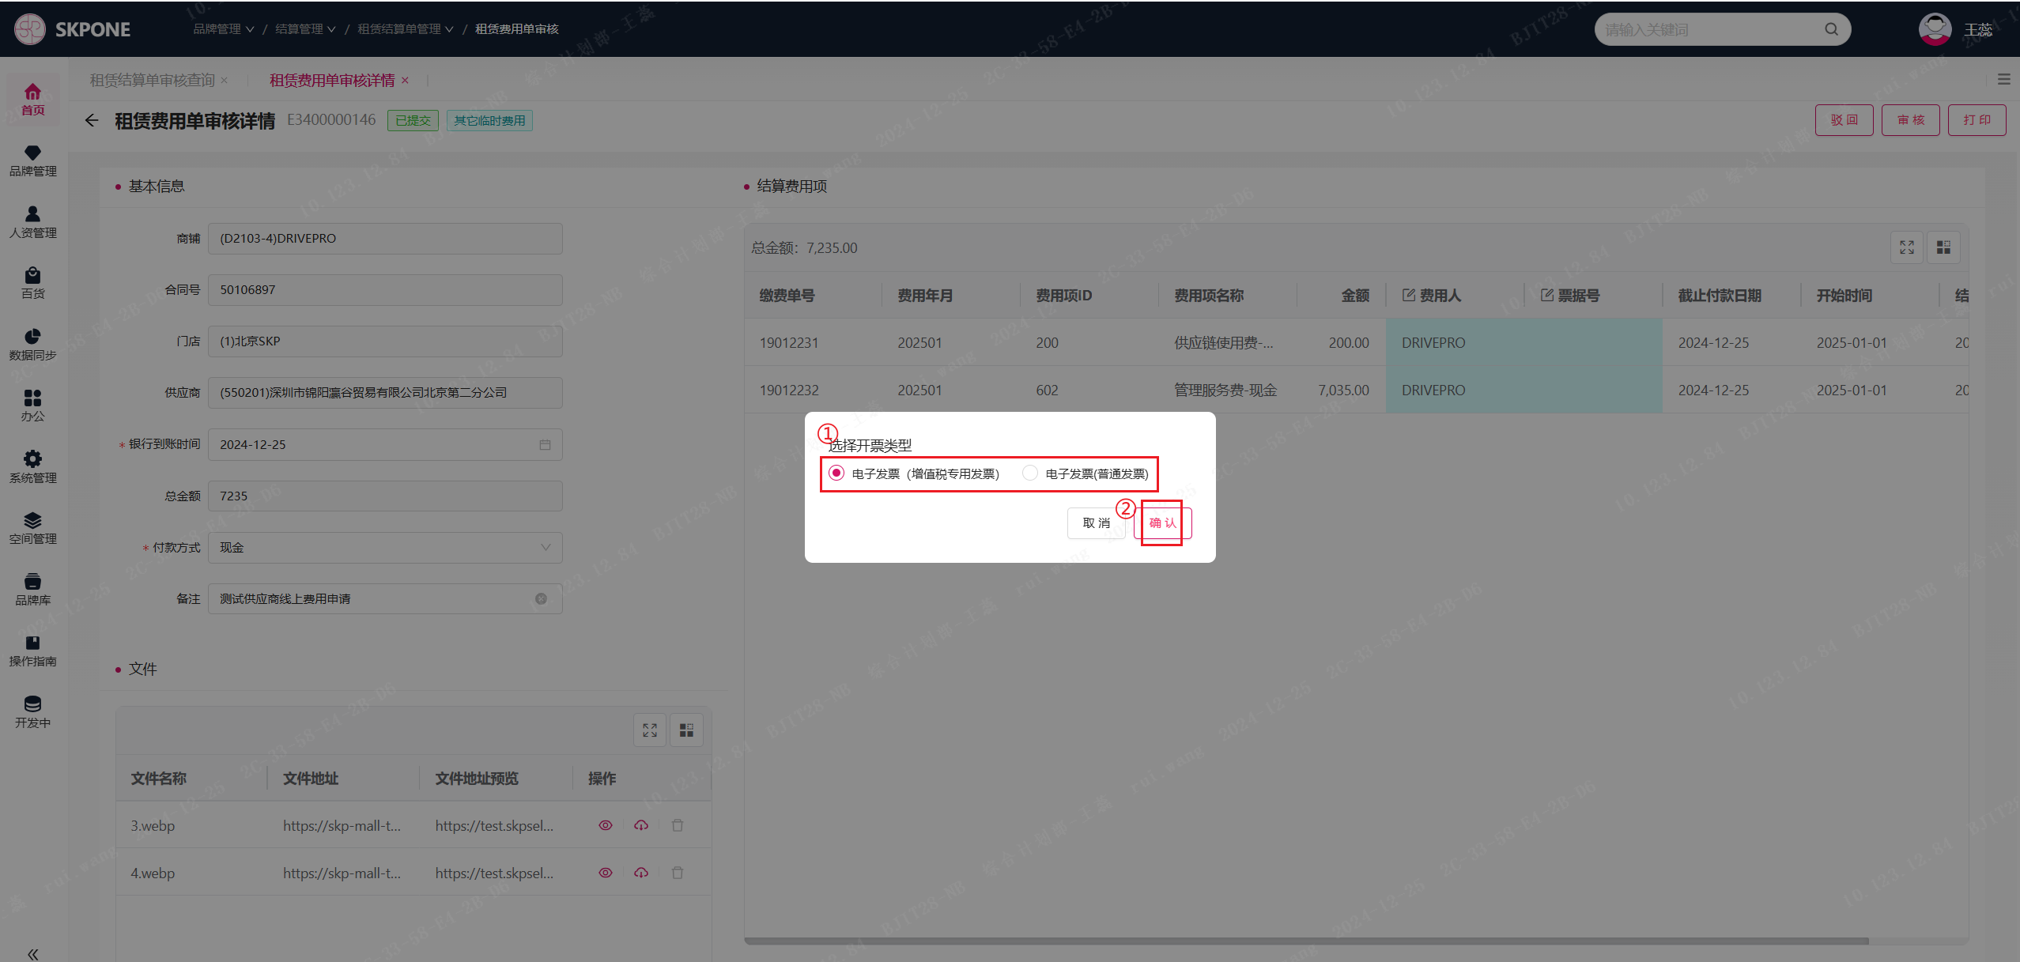The image size is (2020, 962).
Task: Close the 租赁费用单审核详情 tab
Action: pyautogui.click(x=405, y=81)
